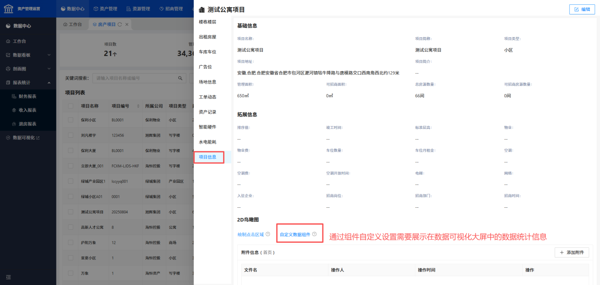Image resolution: width=600 pixels, height=285 pixels.
Task: Click the 收入报表 icon in sidebar
Action: 14,110
